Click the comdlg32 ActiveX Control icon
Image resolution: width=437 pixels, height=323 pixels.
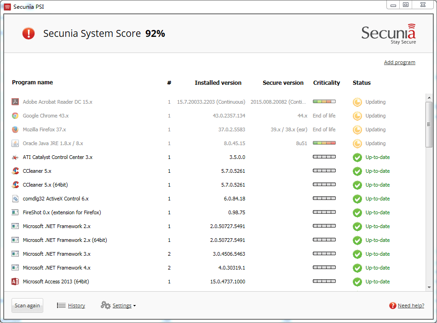tap(15, 199)
